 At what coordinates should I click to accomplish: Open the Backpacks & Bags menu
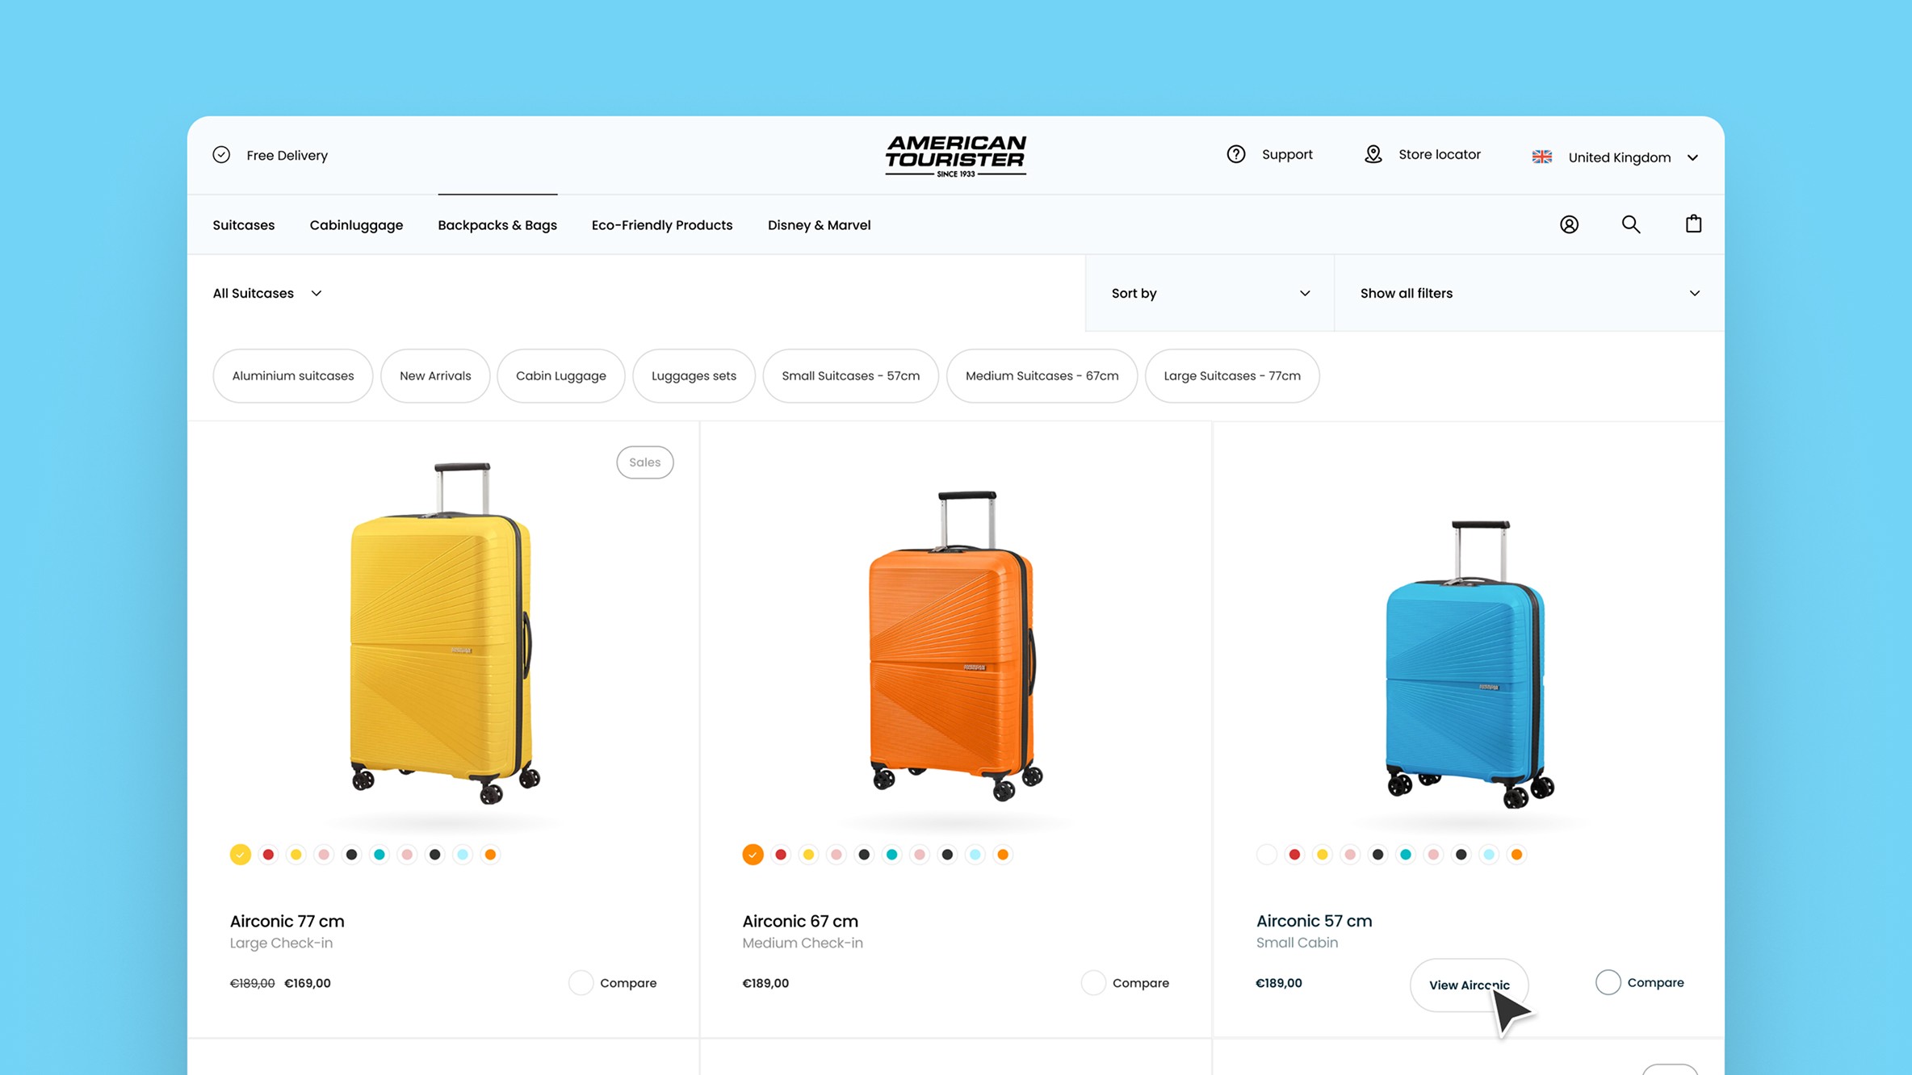pos(497,225)
